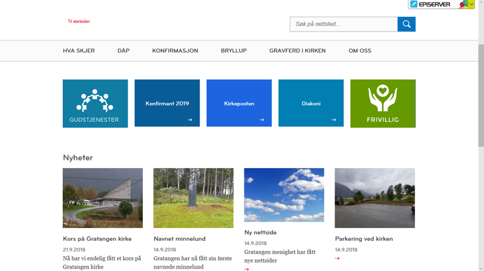
Task: Click red arrow under Parkering ved kirken
Action: point(338,258)
